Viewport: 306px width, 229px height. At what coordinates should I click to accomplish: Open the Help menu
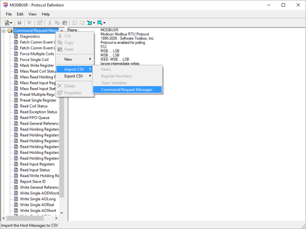click(x=46, y=14)
